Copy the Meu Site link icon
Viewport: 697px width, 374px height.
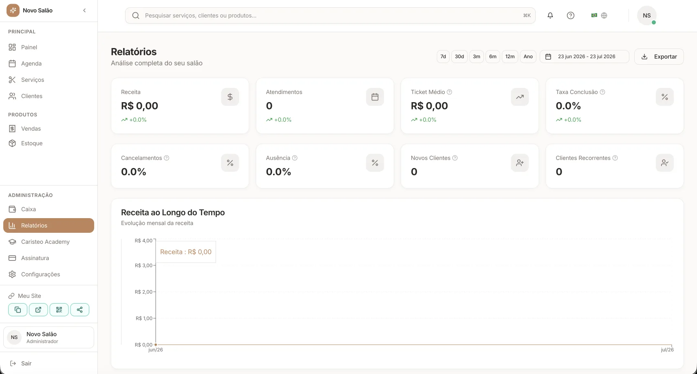coord(18,310)
